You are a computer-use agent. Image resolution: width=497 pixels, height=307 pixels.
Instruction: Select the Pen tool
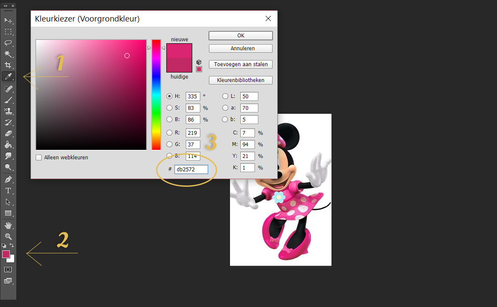(x=8, y=179)
